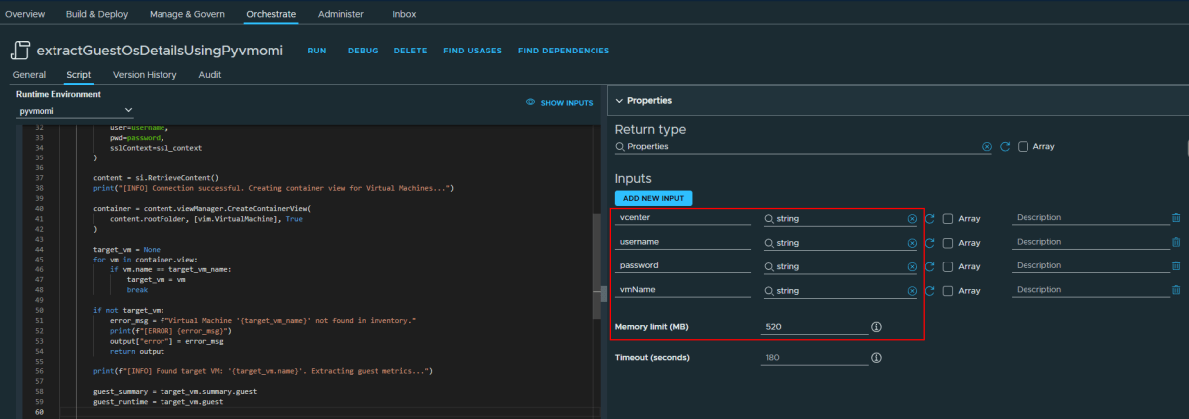
Task: Open the Overview menu
Action: click(x=25, y=14)
